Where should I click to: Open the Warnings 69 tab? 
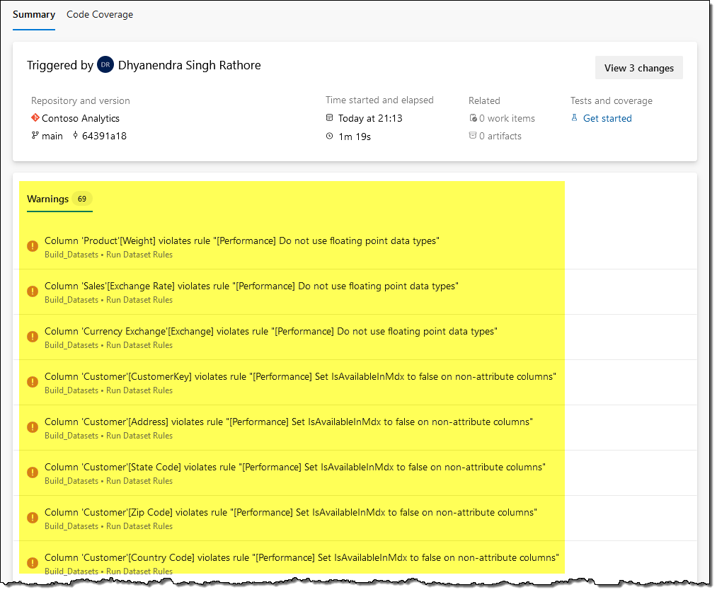pos(59,199)
